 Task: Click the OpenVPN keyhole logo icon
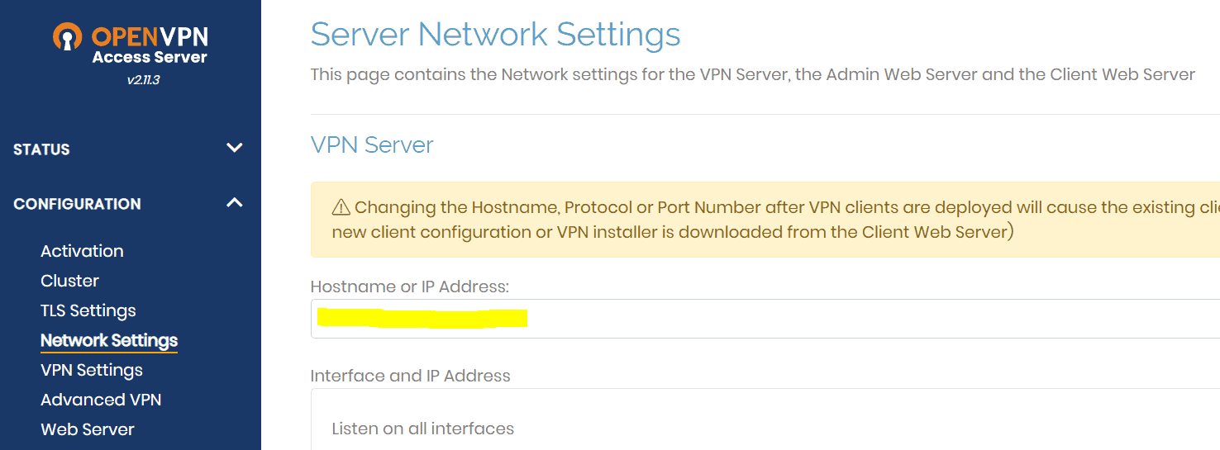pyautogui.click(x=68, y=37)
